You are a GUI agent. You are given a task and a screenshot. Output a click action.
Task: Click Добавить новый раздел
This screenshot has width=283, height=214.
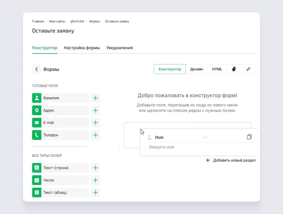[x=231, y=160]
